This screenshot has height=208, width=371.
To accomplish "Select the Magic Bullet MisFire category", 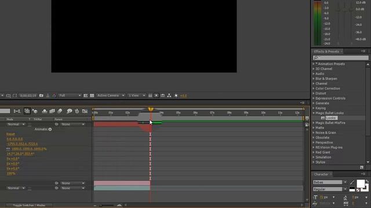I will pyautogui.click(x=330, y=123).
